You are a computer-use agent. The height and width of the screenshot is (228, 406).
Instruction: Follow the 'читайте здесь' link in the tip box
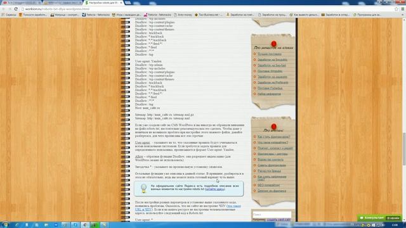(214, 189)
